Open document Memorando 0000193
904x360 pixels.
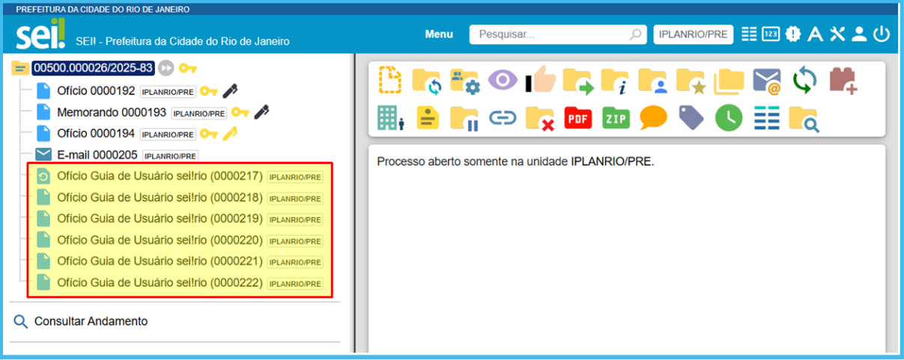[x=112, y=112]
